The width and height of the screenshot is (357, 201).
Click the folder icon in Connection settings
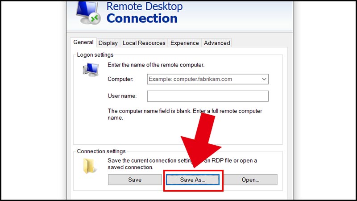(x=90, y=166)
